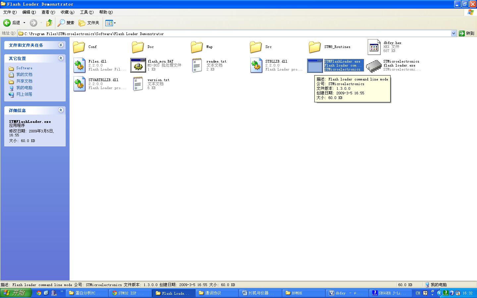Image resolution: width=477 pixels, height=298 pixels.
Task: Select the STMicroelectronics flash loader.exe chip icon
Action: click(x=374, y=66)
